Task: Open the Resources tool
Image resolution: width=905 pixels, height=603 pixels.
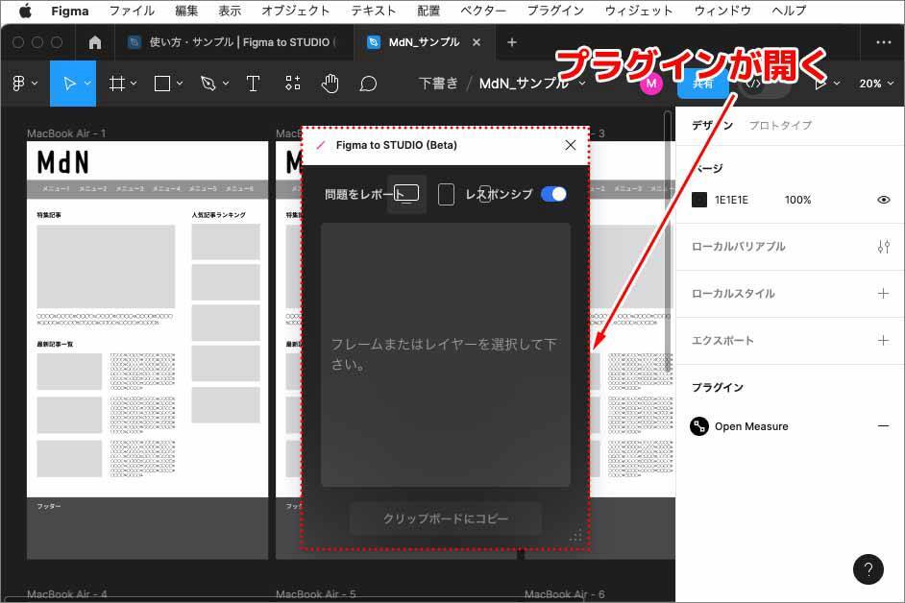Action: click(293, 84)
